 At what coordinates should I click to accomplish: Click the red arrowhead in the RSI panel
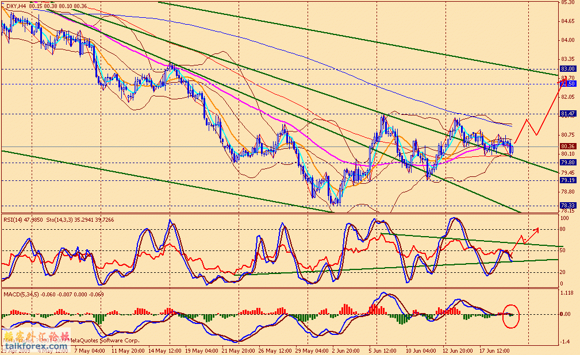click(537, 230)
